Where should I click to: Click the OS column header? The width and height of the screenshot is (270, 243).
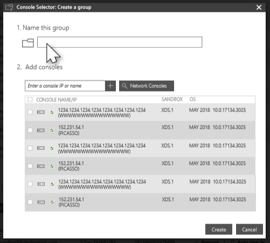(192, 99)
